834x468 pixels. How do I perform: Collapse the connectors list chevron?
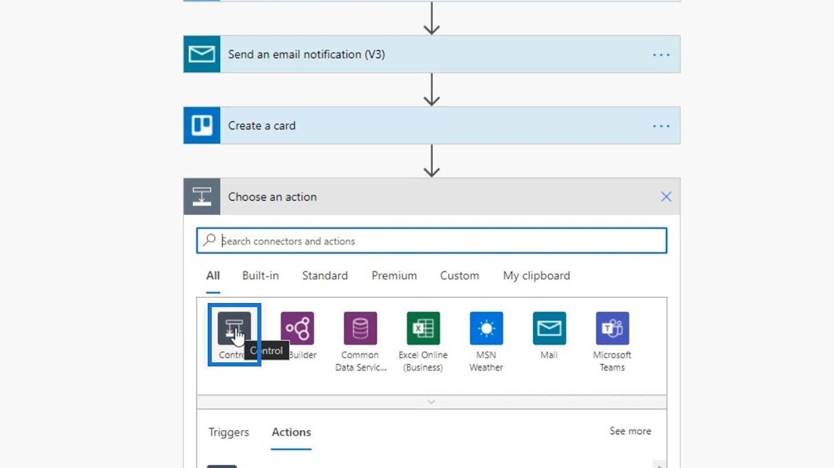coord(431,402)
